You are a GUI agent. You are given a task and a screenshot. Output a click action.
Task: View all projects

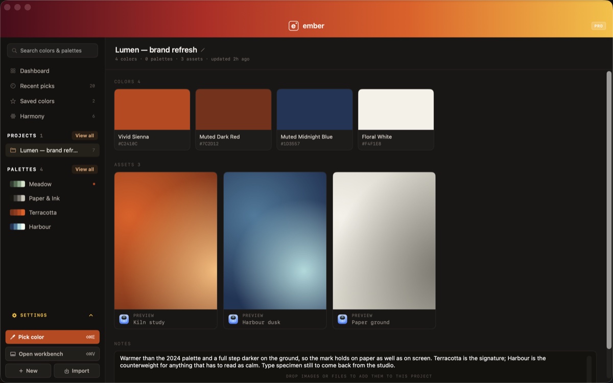(x=84, y=136)
